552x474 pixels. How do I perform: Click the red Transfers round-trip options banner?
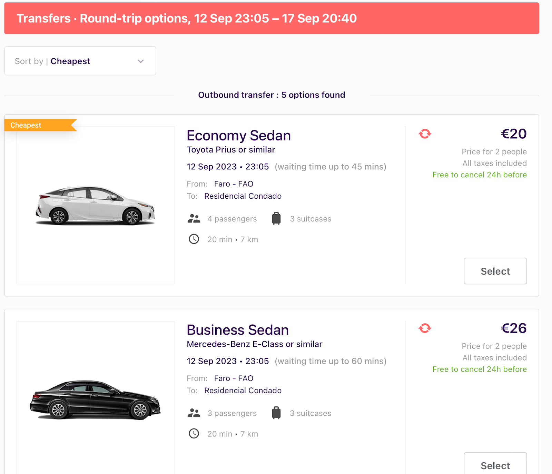point(272,18)
